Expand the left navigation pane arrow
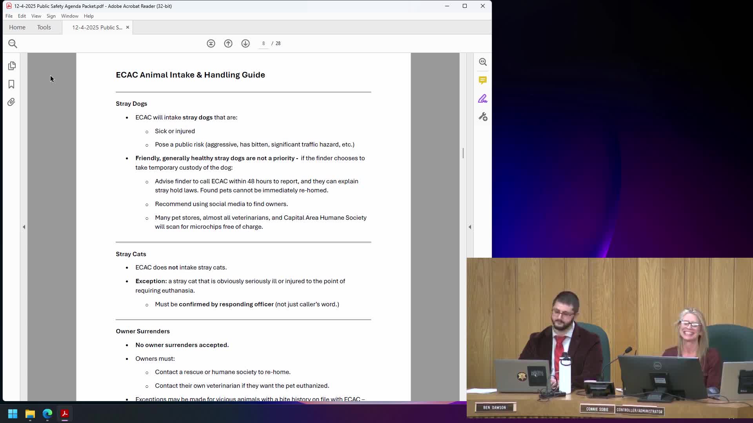This screenshot has height=423, width=753. click(x=24, y=227)
